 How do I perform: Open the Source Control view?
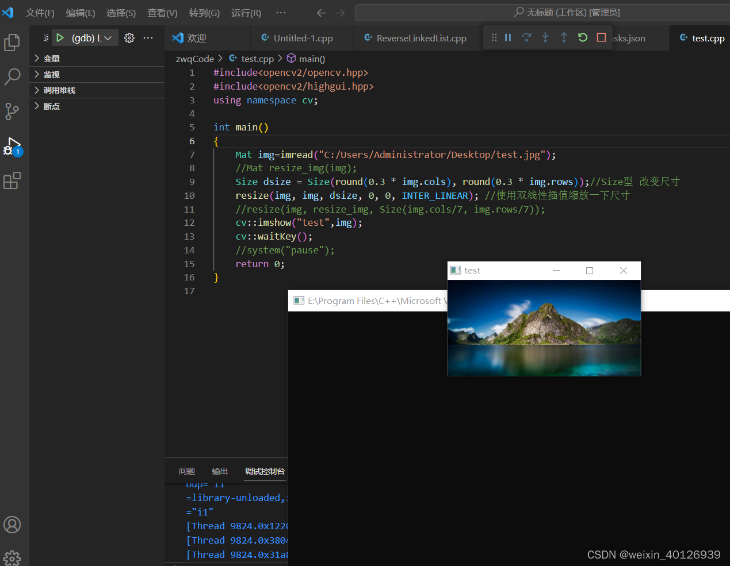point(12,111)
